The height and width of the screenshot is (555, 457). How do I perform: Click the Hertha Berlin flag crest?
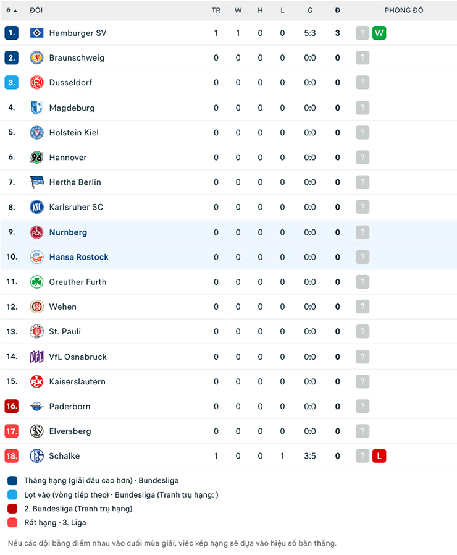pyautogui.click(x=36, y=182)
